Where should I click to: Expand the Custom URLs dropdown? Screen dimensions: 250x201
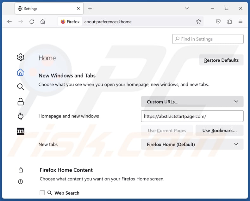192,102
